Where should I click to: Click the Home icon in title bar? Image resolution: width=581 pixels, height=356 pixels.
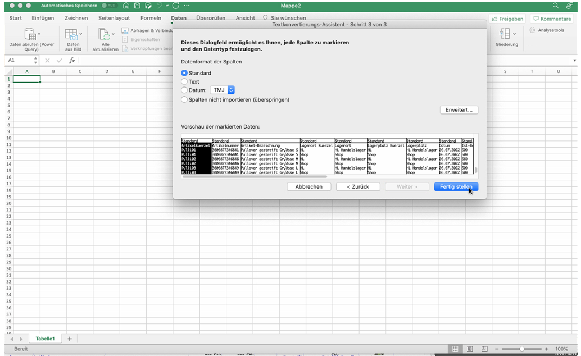pos(126,6)
